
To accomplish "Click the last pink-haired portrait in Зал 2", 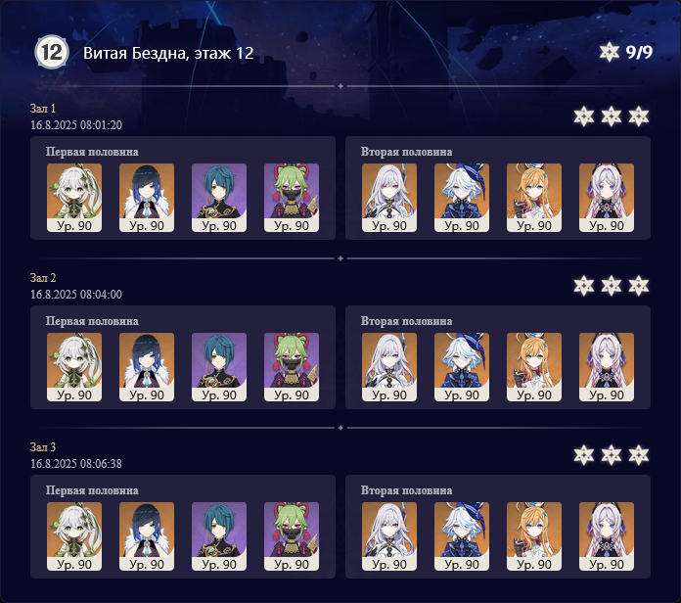I will pyautogui.click(x=607, y=367).
